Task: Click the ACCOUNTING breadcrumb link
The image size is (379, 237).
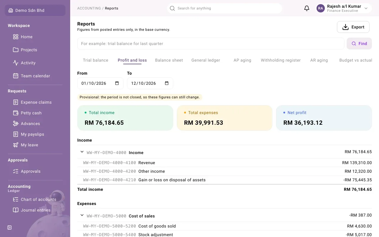Action: [x=89, y=8]
